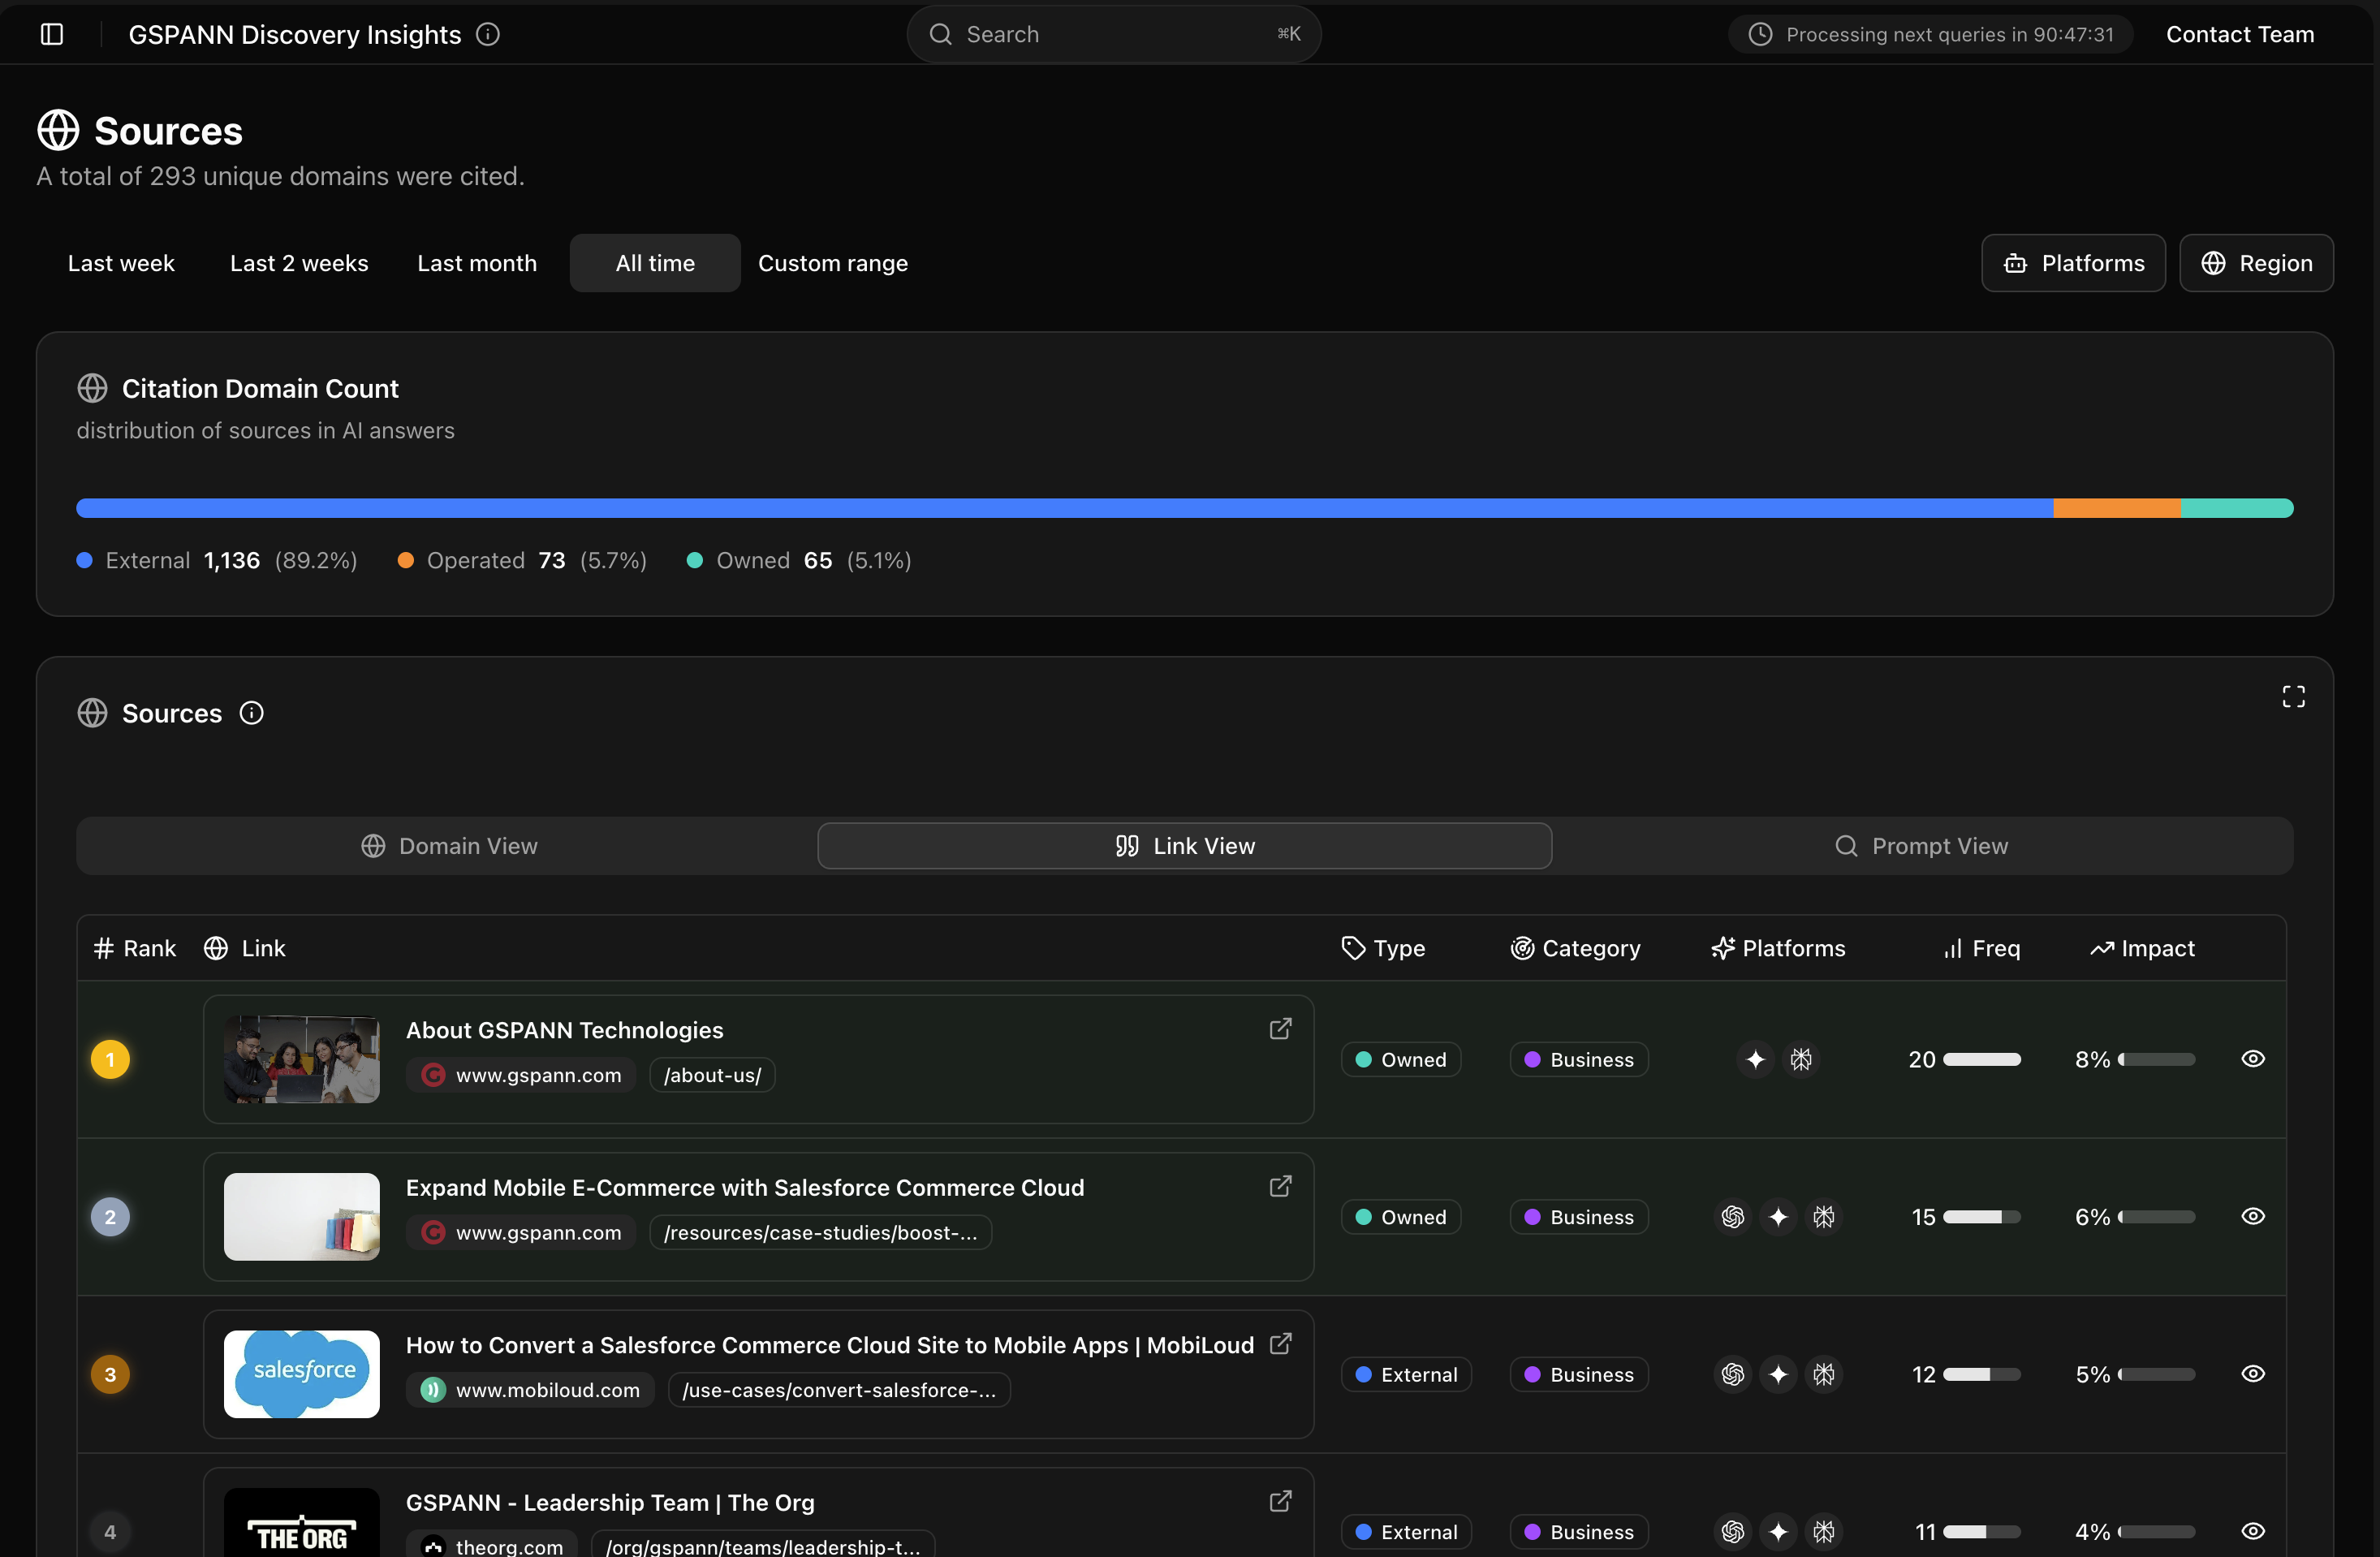Switch to Link View tab
The height and width of the screenshot is (1557, 2380).
(x=1185, y=846)
